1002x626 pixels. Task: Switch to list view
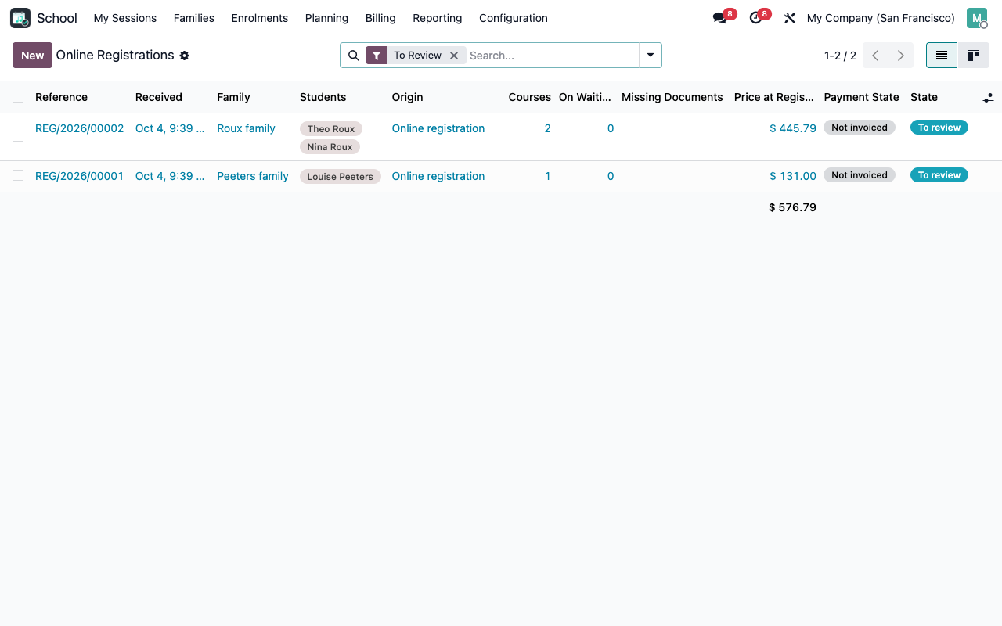click(942, 56)
